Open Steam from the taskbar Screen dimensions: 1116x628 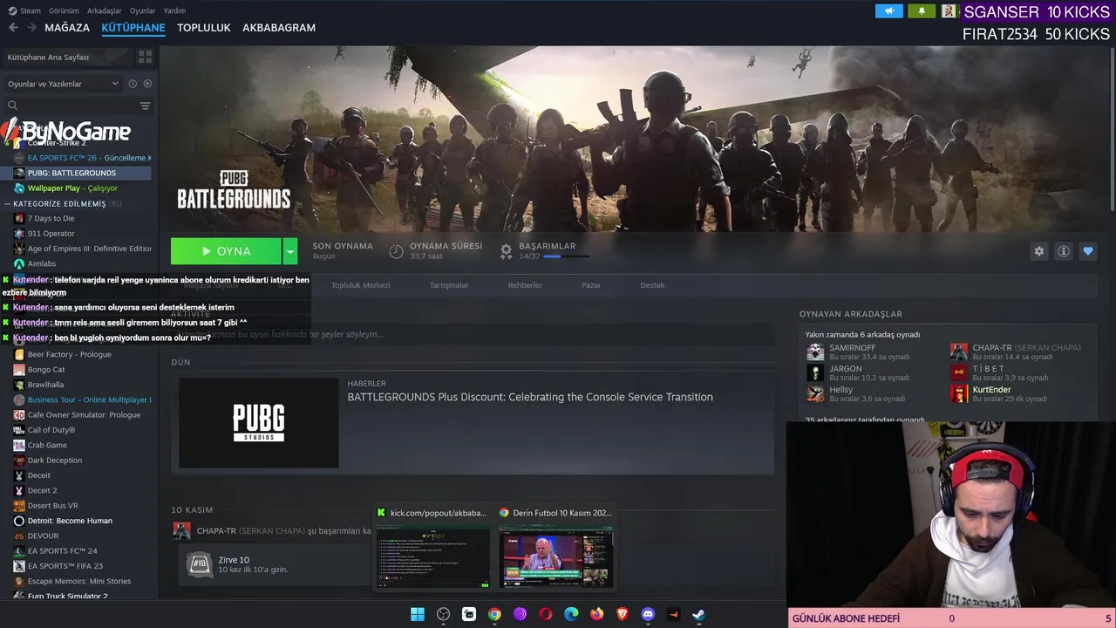click(699, 614)
